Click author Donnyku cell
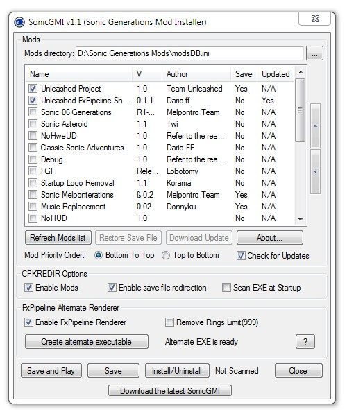This screenshot has width=347, height=416. pos(181,207)
